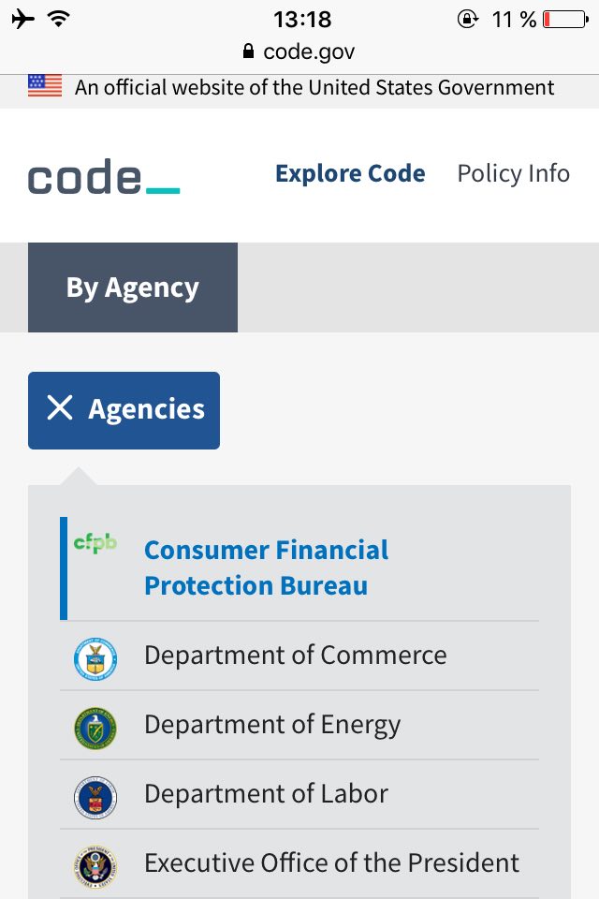This screenshot has width=599, height=899.
Task: Click the CFPB logo icon
Action: pyautogui.click(x=95, y=543)
